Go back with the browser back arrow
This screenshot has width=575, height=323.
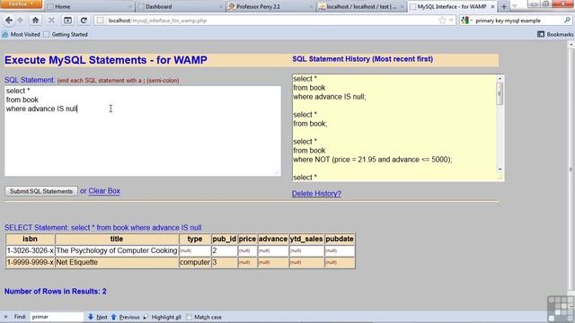pos(9,21)
